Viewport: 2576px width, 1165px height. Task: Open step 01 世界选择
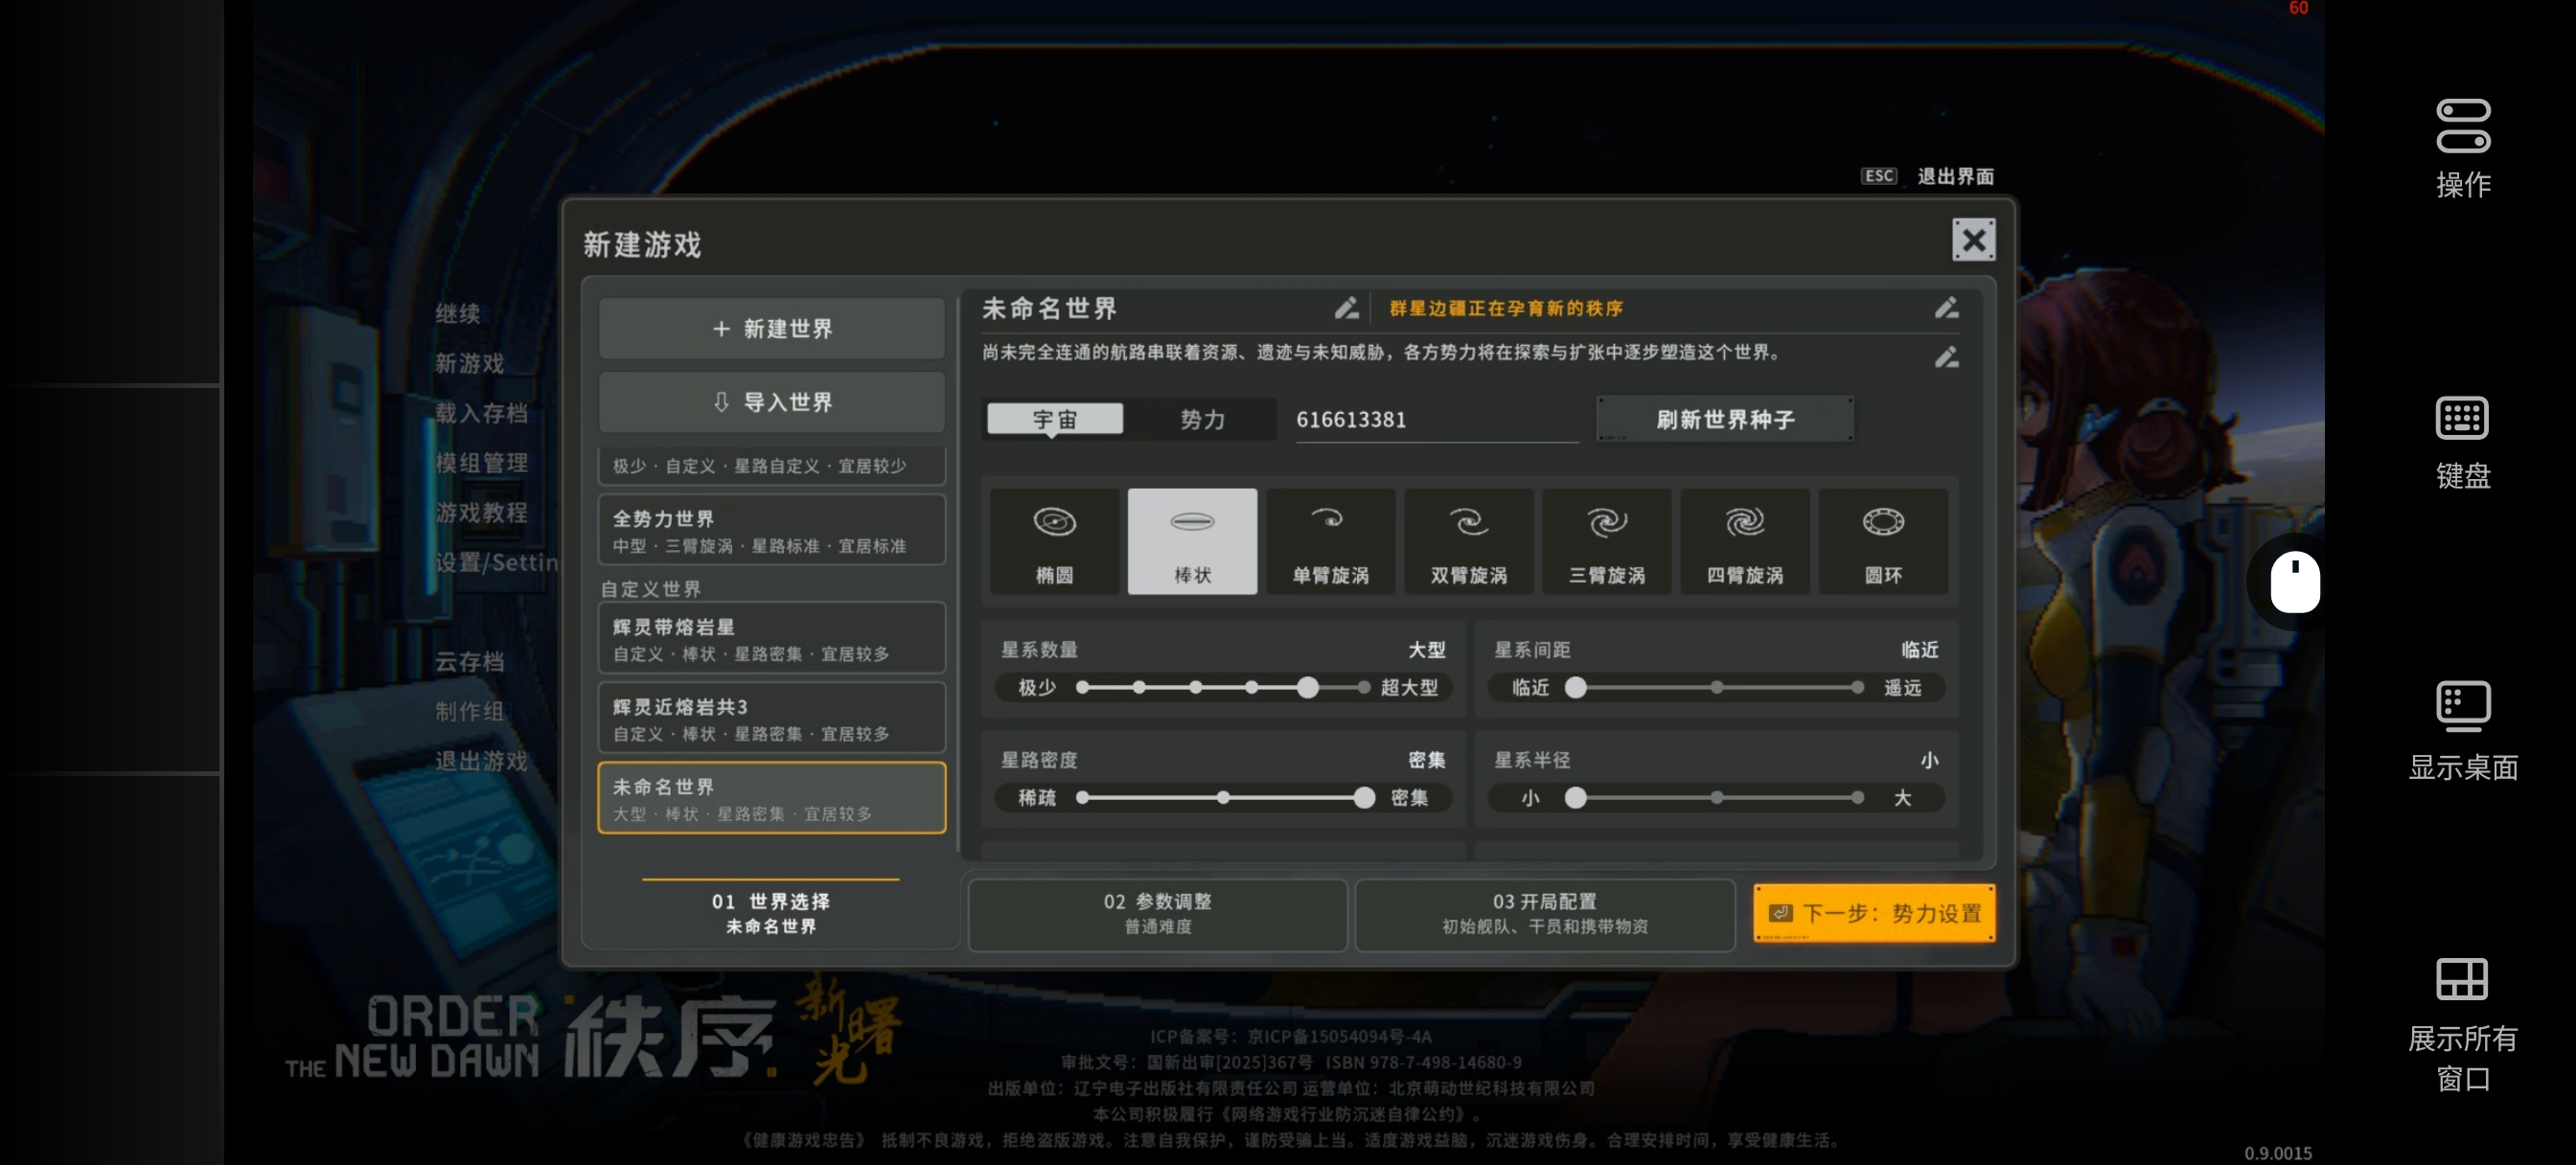[x=770, y=914]
